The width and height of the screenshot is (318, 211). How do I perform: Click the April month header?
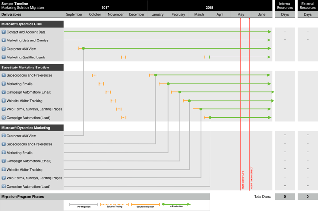(x=220, y=14)
